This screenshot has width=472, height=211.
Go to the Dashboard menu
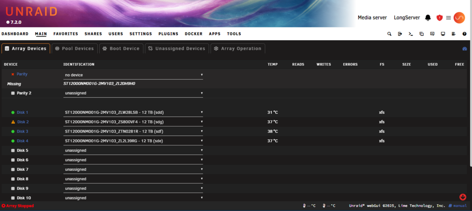15,34
